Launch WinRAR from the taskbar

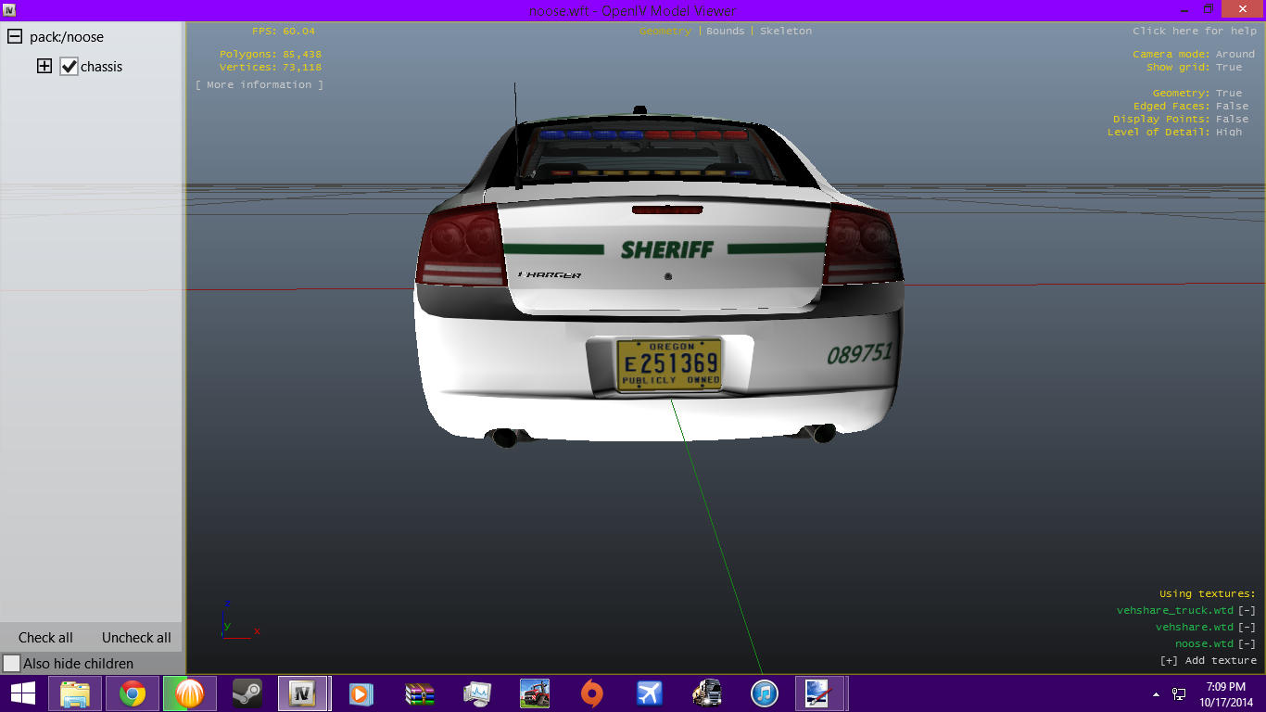point(420,693)
